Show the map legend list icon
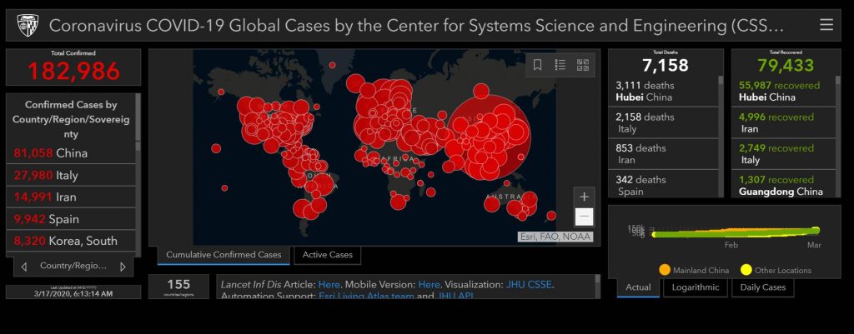The width and height of the screenshot is (854, 334). [x=560, y=65]
